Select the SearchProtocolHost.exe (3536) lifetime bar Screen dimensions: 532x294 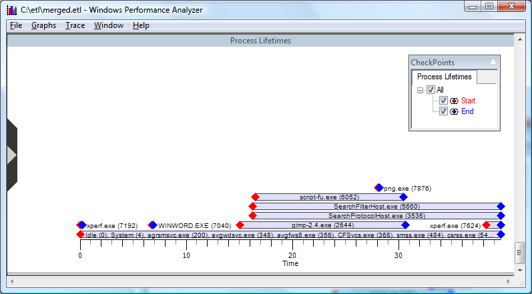click(x=376, y=216)
